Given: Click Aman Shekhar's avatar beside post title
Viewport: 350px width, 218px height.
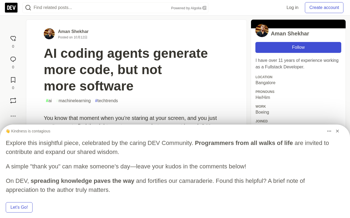Looking at the screenshot, I should pyautogui.click(x=49, y=34).
